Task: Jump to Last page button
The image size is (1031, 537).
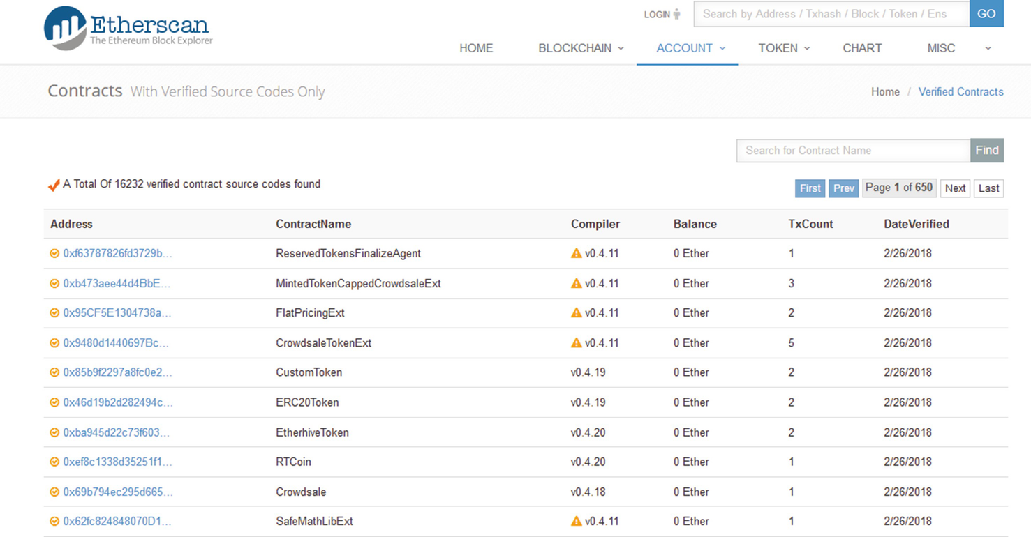Action: (988, 188)
